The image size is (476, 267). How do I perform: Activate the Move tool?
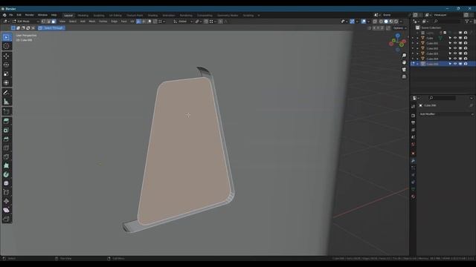pos(7,56)
